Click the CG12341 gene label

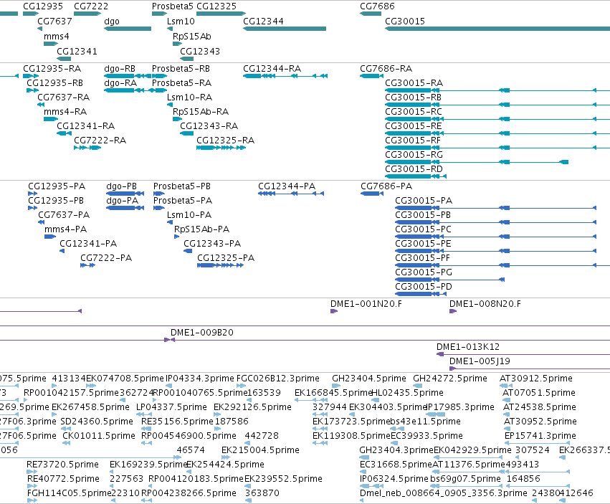[x=77, y=52]
